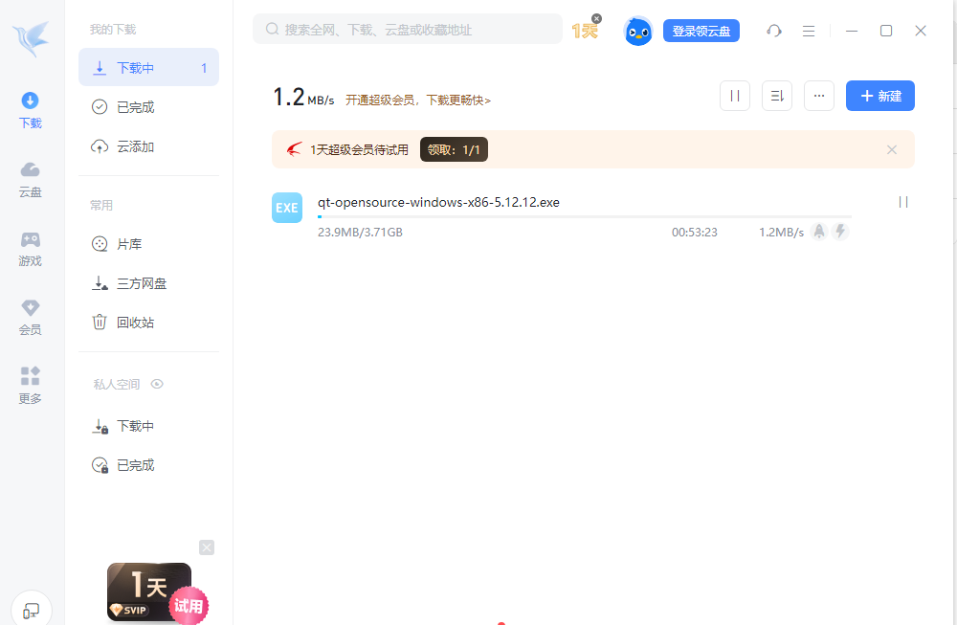Open the sort order toolbar button
This screenshot has height=625, width=957.
click(777, 96)
